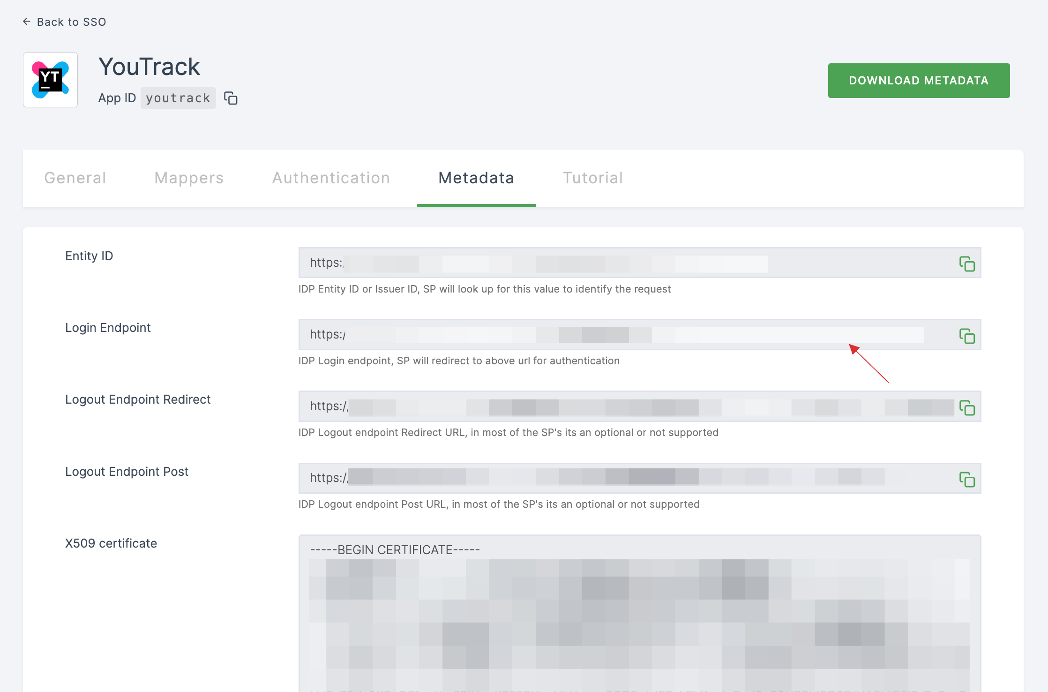Copy the Login Endpoint URL
Viewport: 1048px width, 692px height.
967,336
